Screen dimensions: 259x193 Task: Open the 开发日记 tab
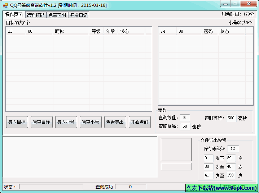pos(79,15)
